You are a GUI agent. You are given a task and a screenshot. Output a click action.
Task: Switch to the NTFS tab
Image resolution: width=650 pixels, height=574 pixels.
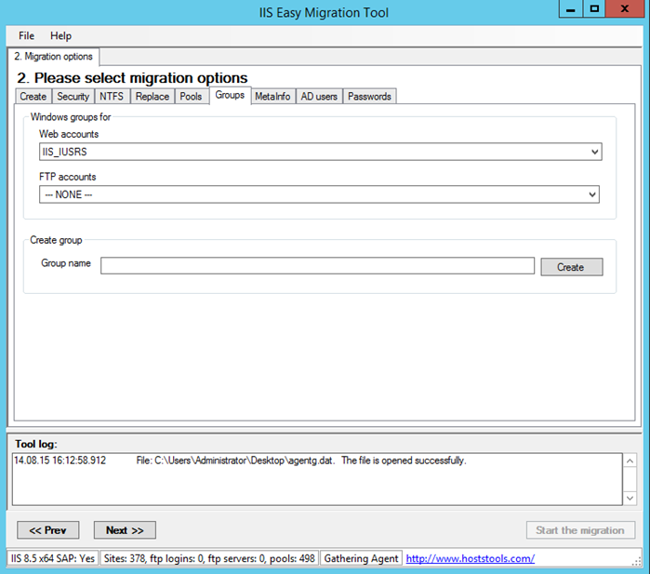pos(112,96)
